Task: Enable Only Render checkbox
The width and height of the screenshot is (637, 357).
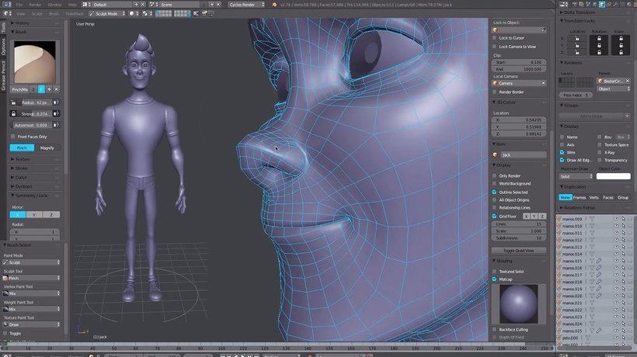Action: 494,176
